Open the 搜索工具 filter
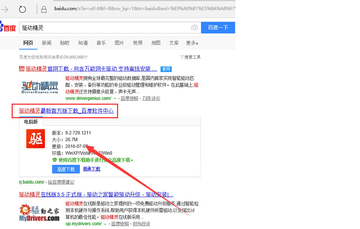 pos(190,57)
